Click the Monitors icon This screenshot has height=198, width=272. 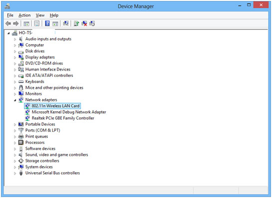(21, 94)
